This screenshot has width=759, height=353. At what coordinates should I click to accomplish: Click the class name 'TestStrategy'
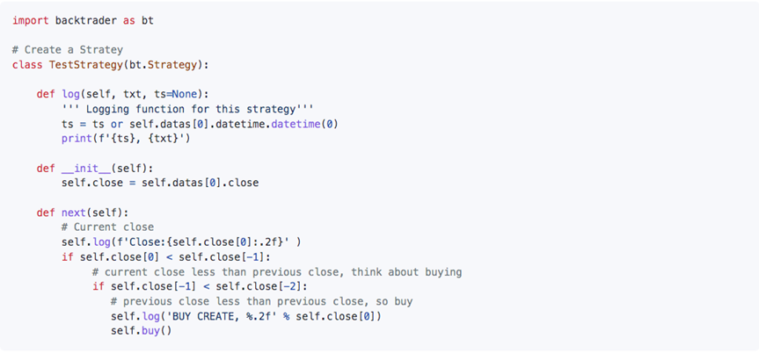(x=85, y=64)
